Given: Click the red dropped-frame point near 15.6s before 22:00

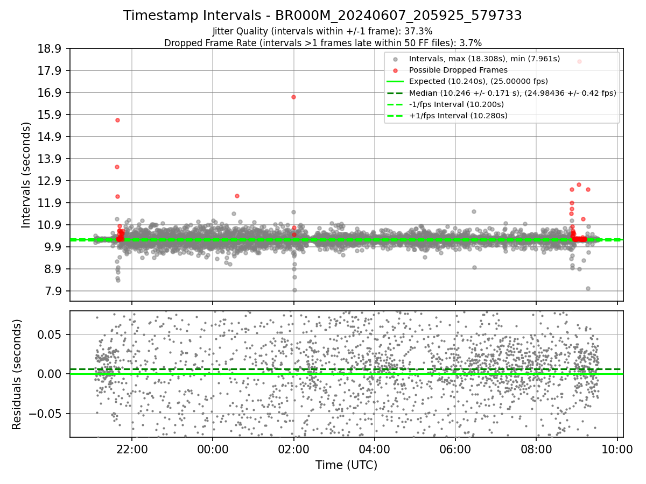Looking at the screenshot, I should tap(117, 120).
